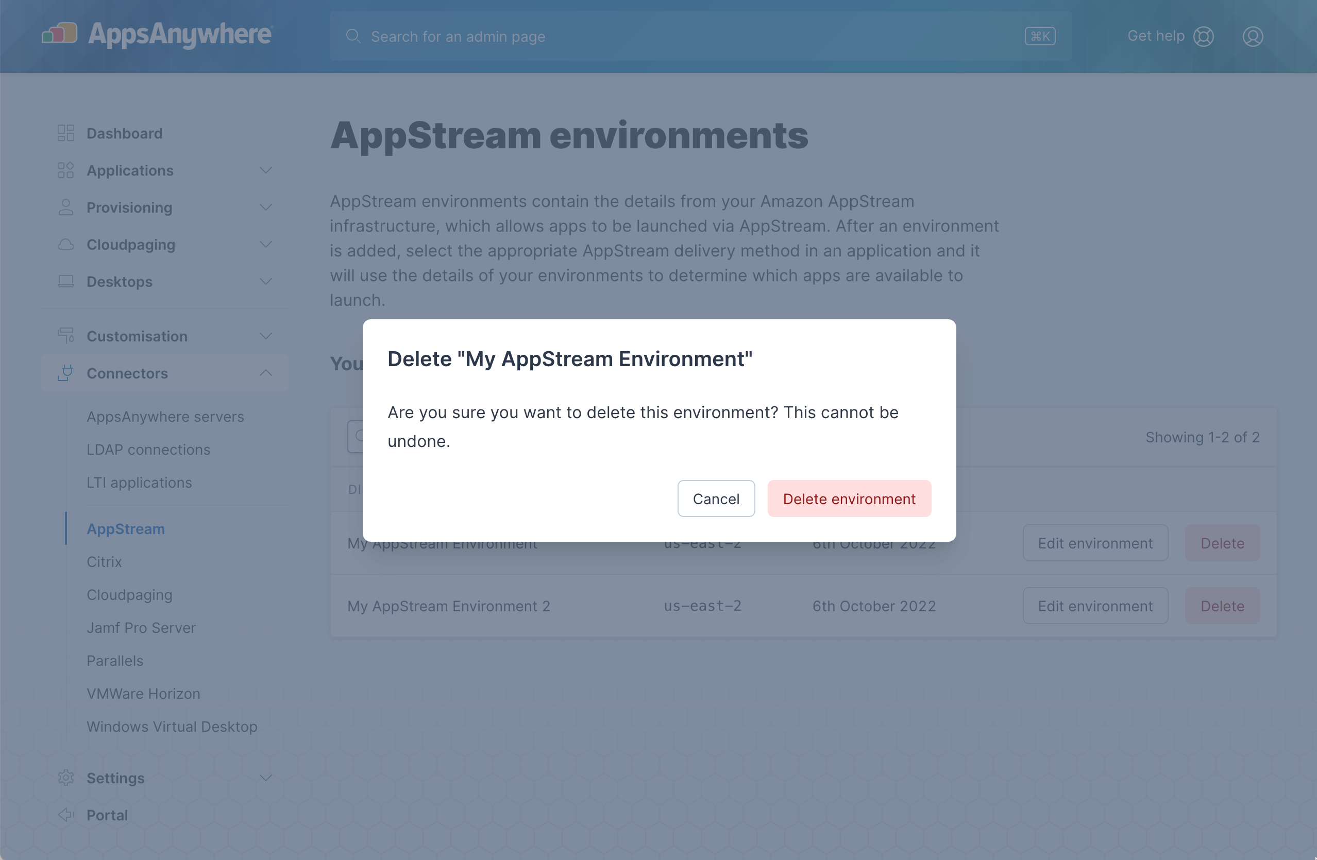Click the Portal arrow icon
Viewport: 1317px width, 860px height.
(65, 815)
